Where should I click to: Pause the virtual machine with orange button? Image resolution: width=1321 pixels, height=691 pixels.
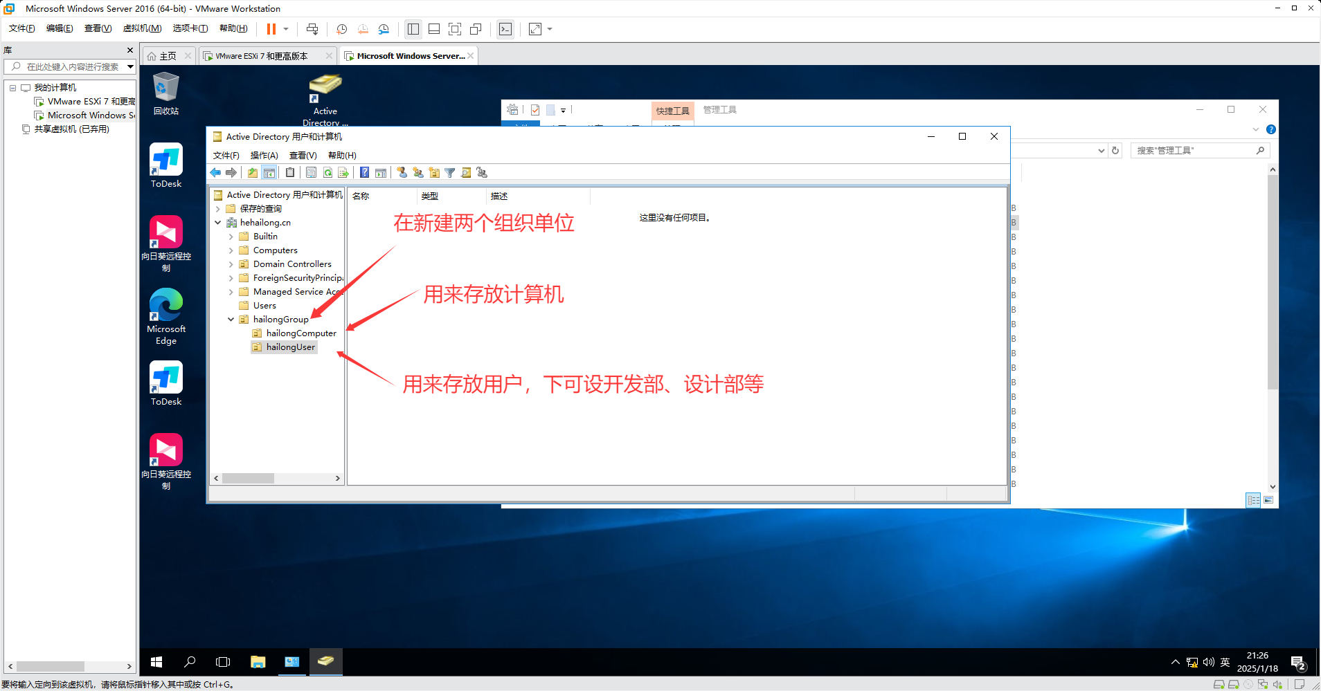click(x=271, y=29)
